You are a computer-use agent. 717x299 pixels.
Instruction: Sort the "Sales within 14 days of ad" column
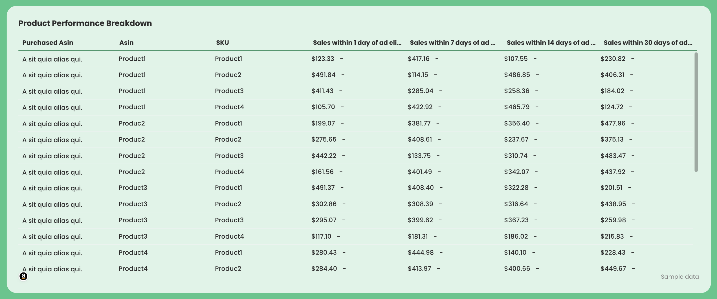(x=550, y=43)
